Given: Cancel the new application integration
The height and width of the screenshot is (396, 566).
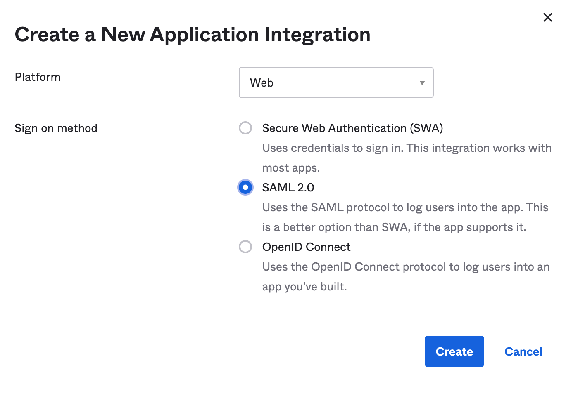Looking at the screenshot, I should [523, 351].
